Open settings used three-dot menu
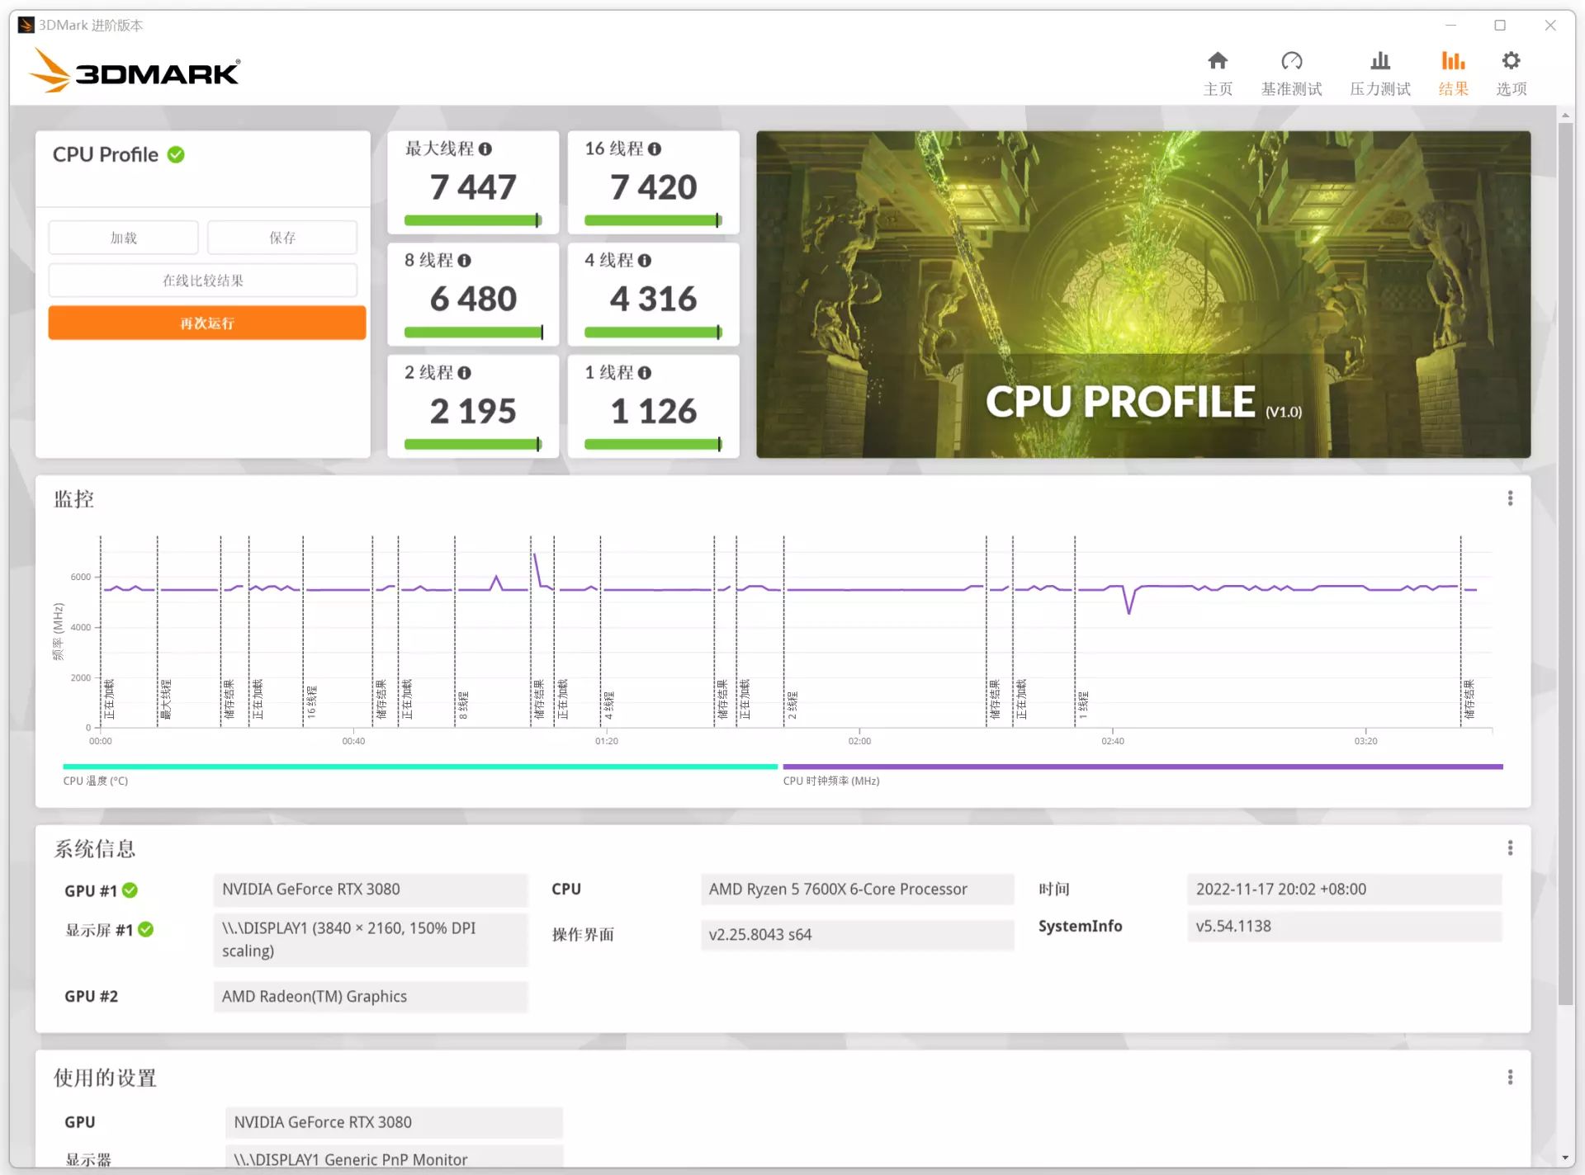 [1510, 1078]
